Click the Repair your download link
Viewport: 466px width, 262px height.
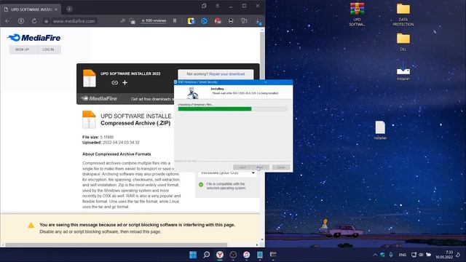[226, 74]
